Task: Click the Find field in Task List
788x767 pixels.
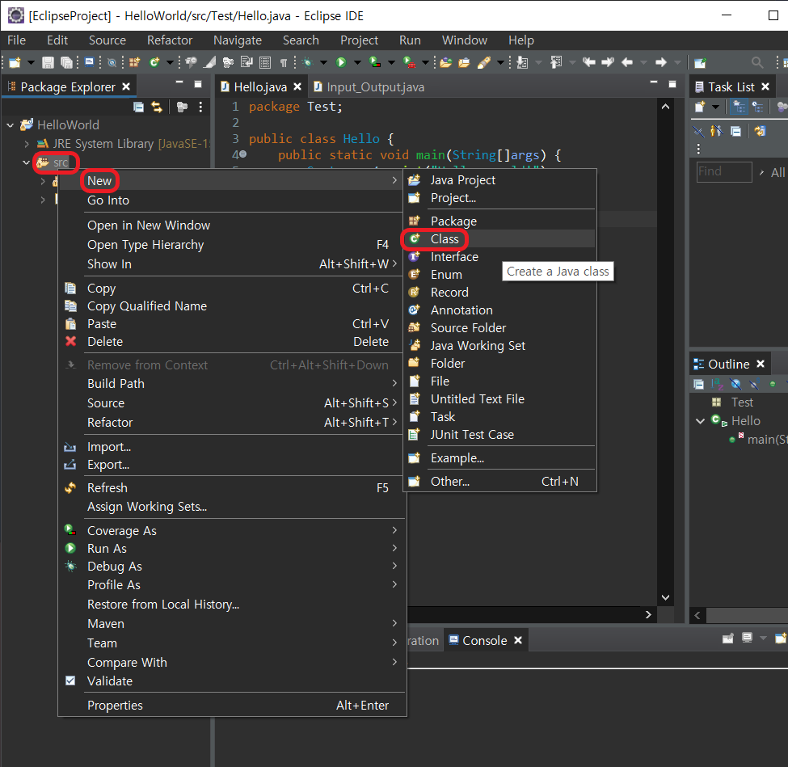Action: (x=724, y=171)
